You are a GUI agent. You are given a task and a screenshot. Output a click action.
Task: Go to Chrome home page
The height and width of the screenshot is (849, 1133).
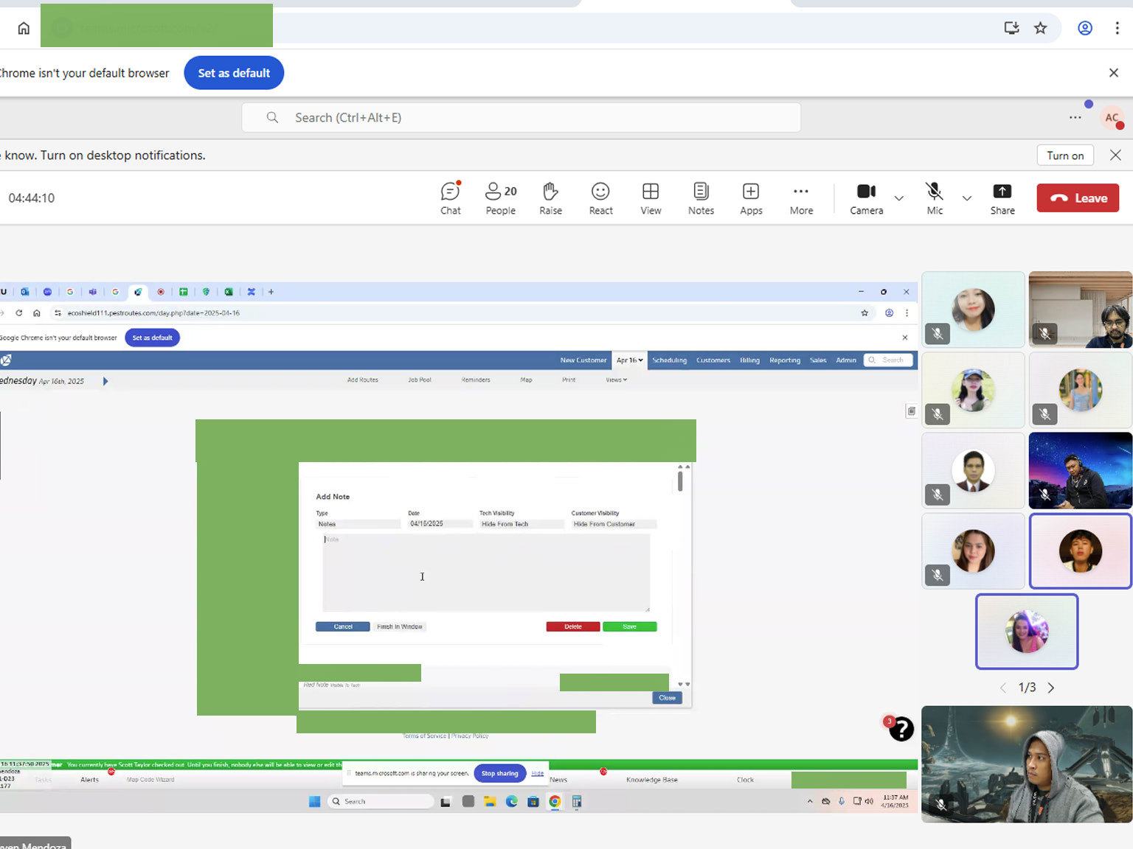pyautogui.click(x=24, y=28)
